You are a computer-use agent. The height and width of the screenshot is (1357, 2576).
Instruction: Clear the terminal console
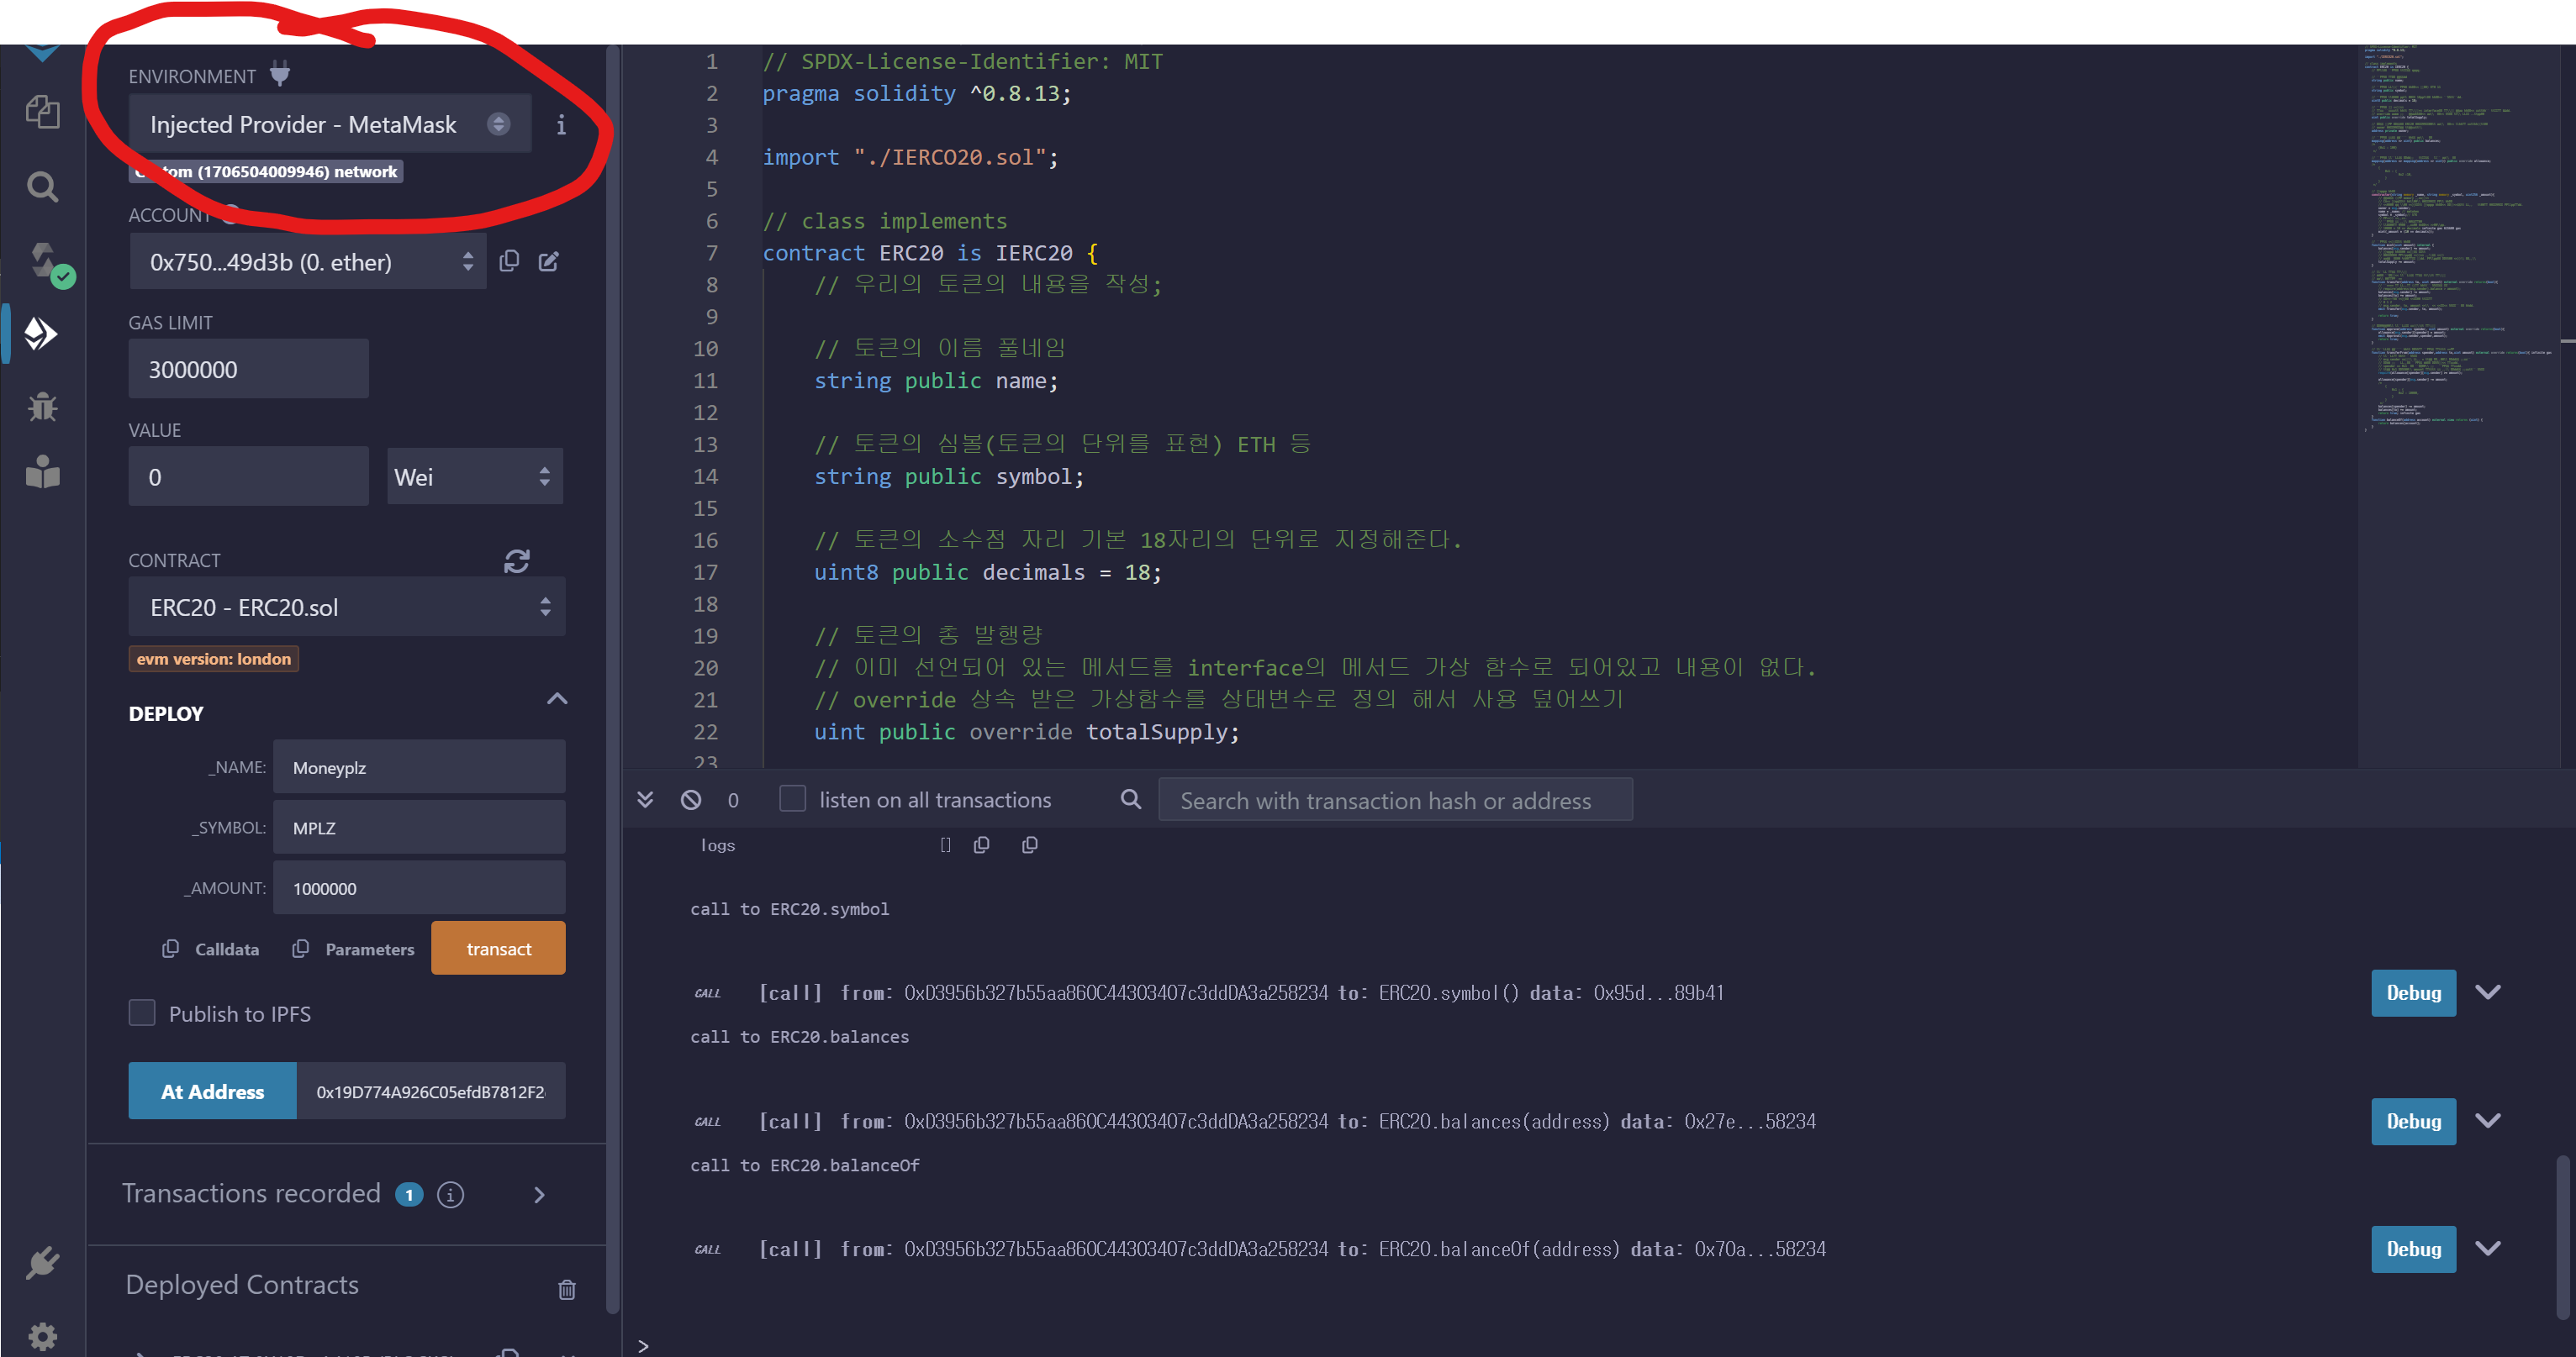point(691,799)
